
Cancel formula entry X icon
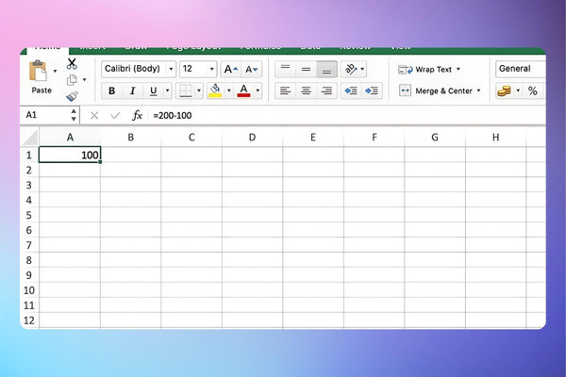click(94, 115)
